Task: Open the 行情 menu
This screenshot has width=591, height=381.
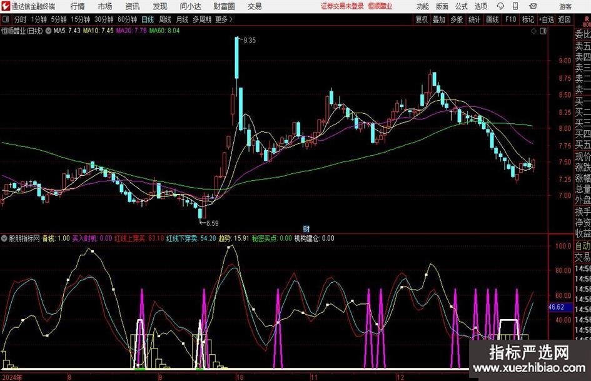Action: click(x=78, y=6)
